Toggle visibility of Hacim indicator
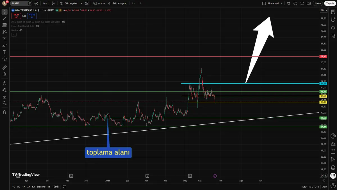337x190 pixels. pyautogui.click(x=21, y=30)
